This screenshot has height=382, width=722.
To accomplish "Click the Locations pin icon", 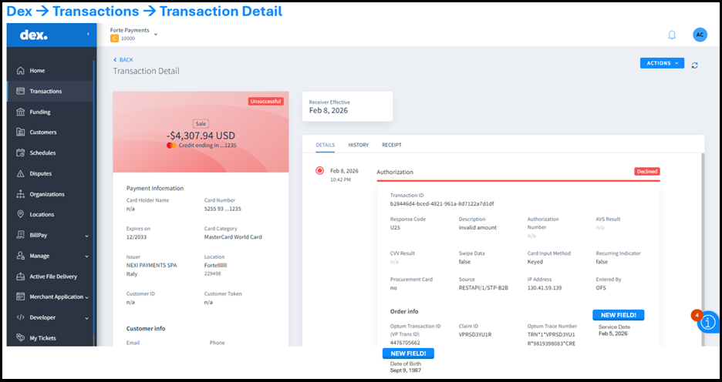I will pyautogui.click(x=21, y=215).
